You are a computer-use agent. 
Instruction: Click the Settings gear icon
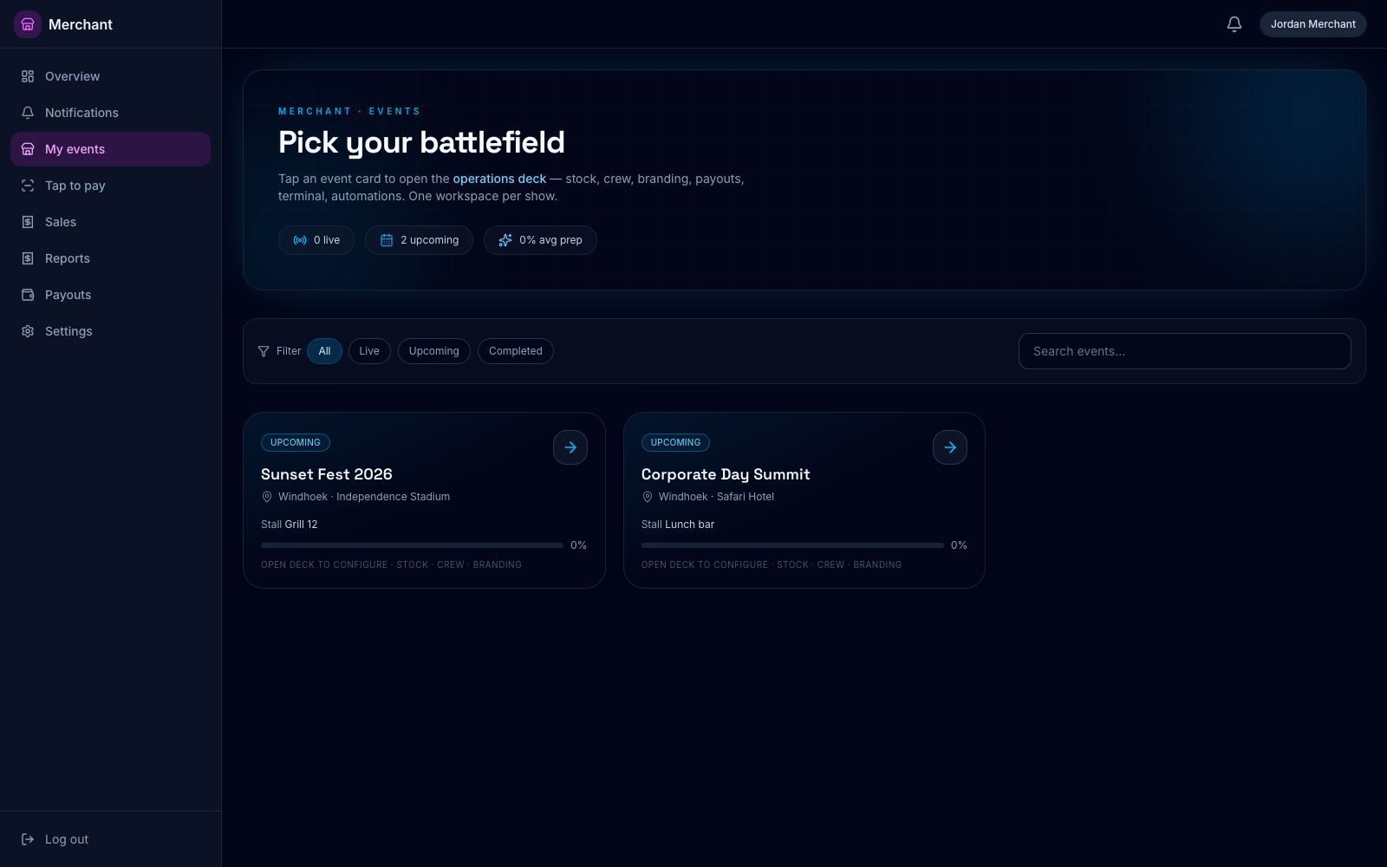pos(28,331)
